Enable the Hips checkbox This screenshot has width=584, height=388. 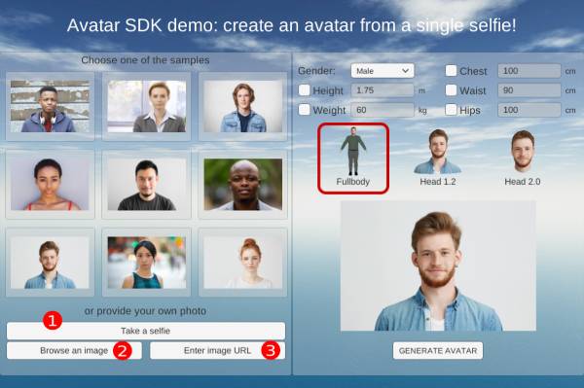tap(451, 109)
